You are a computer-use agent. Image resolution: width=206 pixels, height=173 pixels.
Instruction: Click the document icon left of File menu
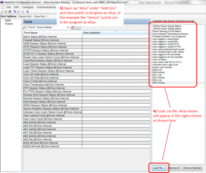point(3,7)
